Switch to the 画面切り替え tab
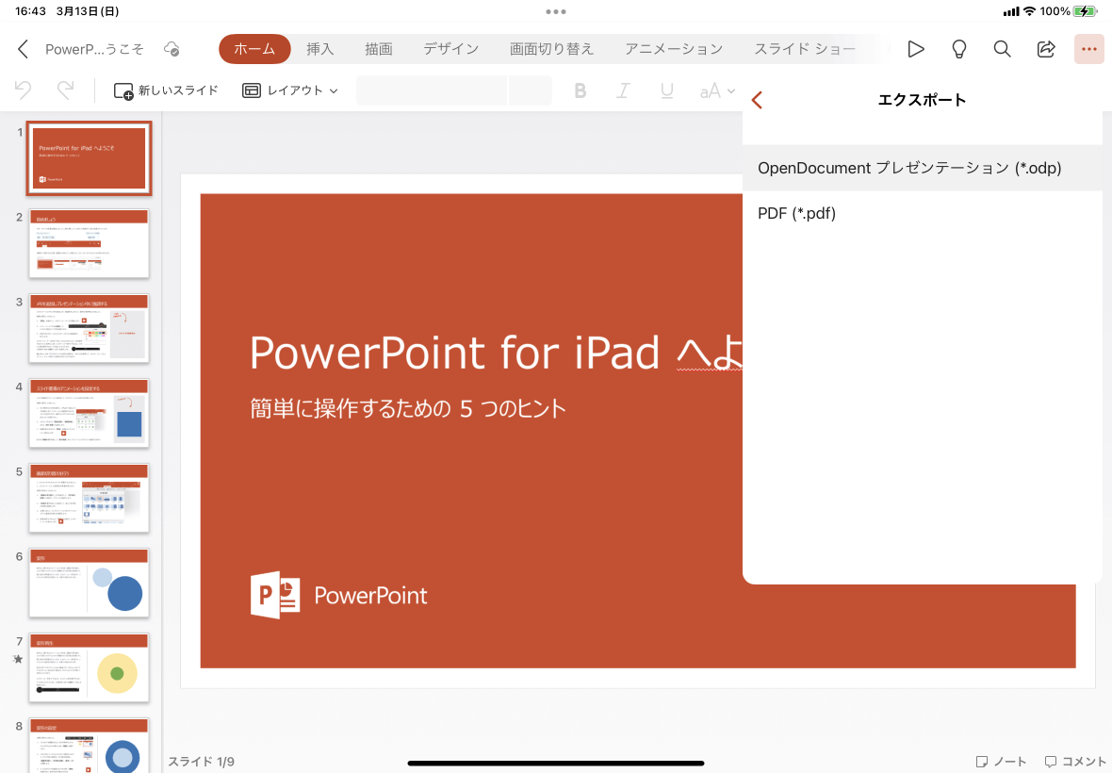1112x773 pixels. (551, 49)
